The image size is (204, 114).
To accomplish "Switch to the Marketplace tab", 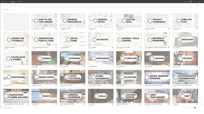I will [20, 1].
